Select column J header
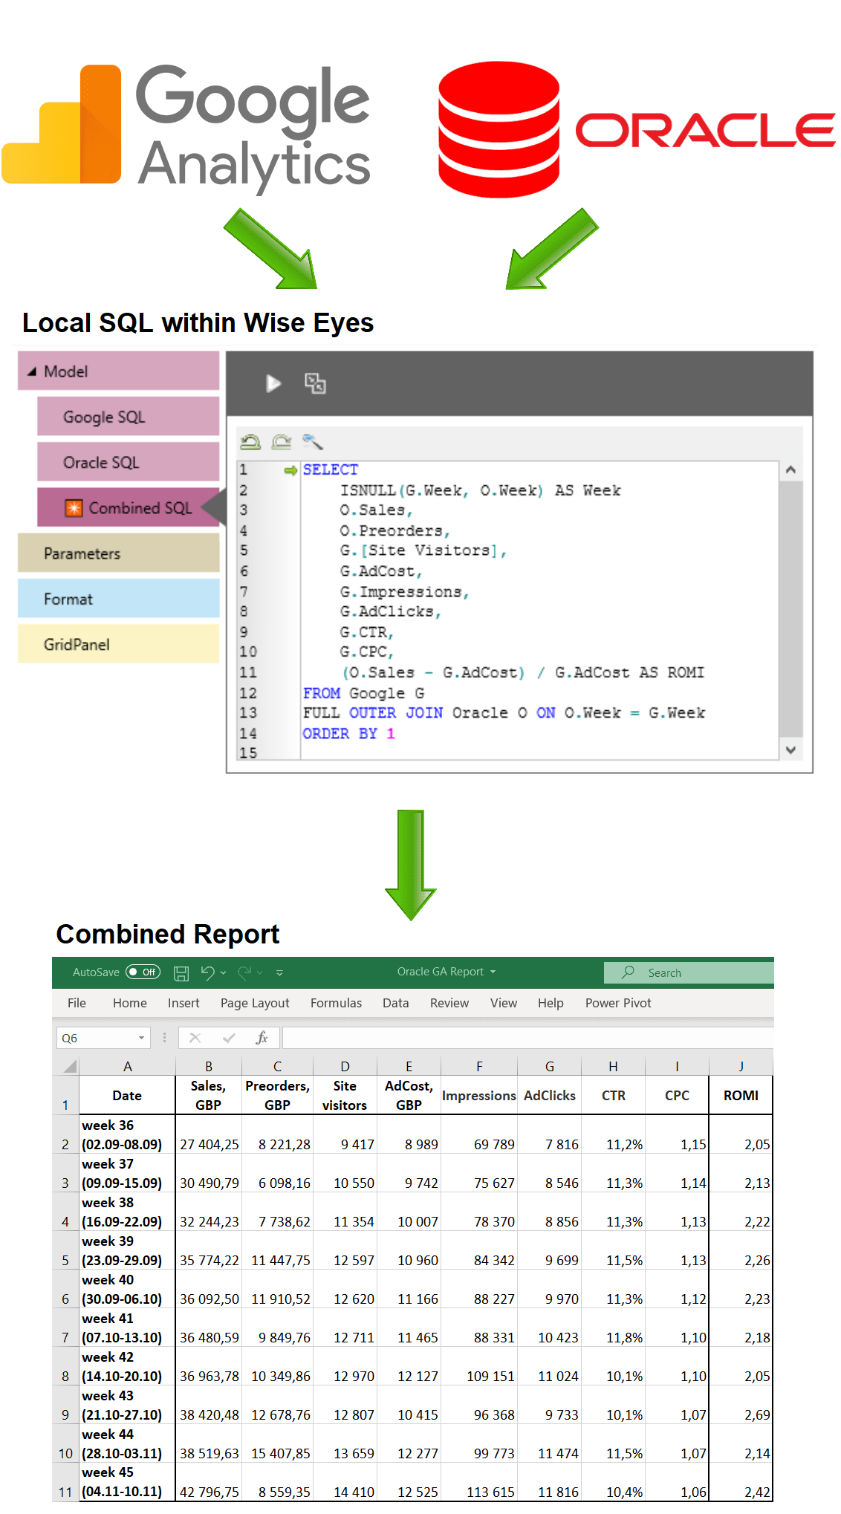Viewport: 841px width, 1514px height. (x=741, y=1067)
